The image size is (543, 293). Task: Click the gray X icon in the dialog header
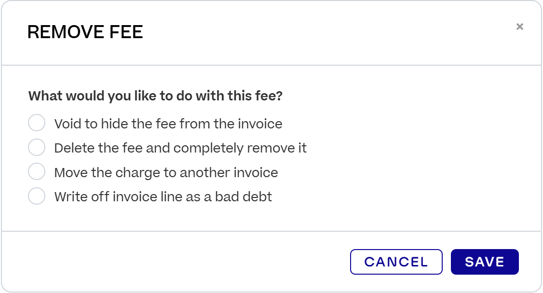click(x=519, y=27)
